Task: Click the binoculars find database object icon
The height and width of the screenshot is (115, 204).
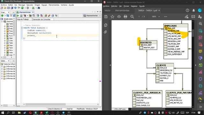Action: click(x=39, y=8)
